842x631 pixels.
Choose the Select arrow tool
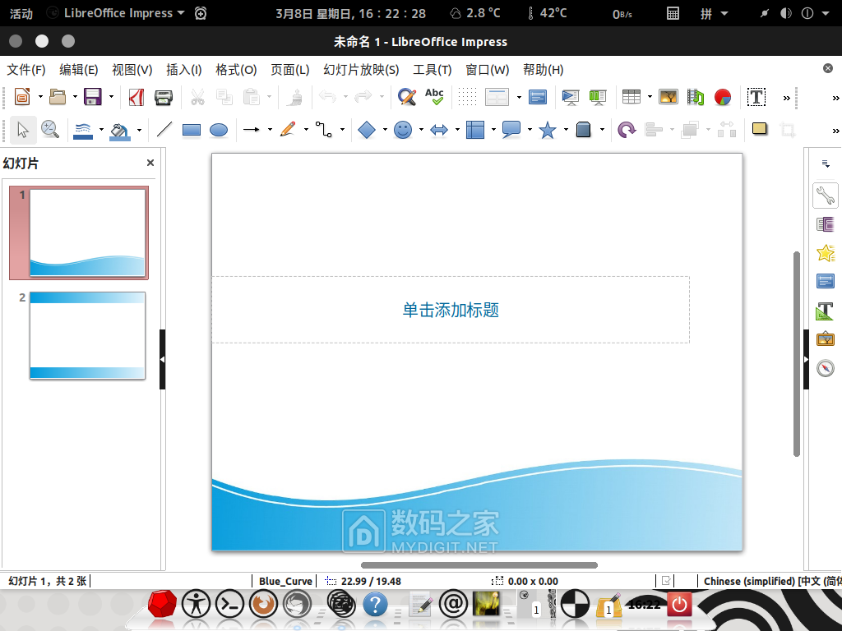point(23,130)
